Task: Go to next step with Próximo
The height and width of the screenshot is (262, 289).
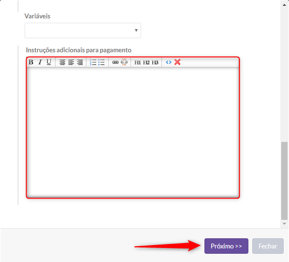Action: point(226,246)
